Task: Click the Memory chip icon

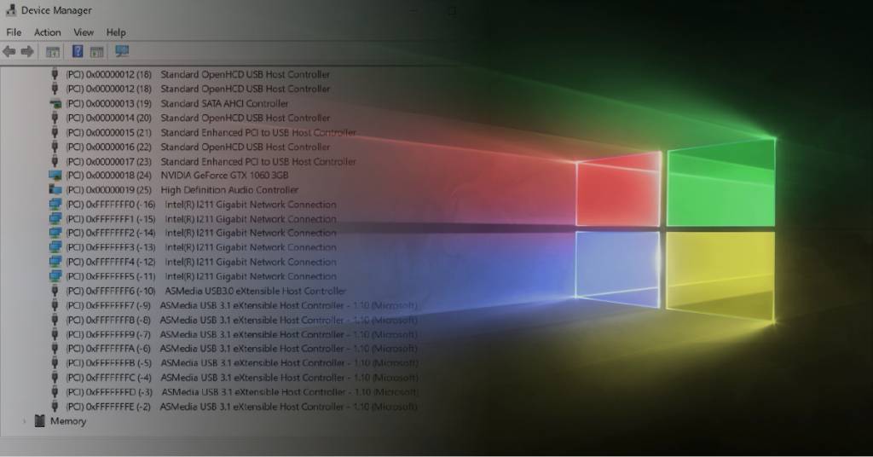Action: click(39, 421)
